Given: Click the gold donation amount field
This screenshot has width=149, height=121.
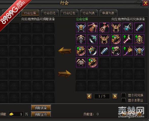Looking at the screenshot, I should [x=16, y=114].
